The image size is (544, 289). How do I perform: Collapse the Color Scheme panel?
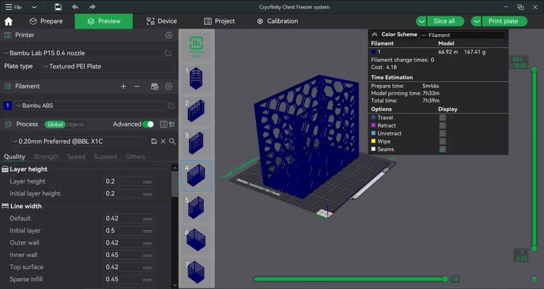(374, 35)
